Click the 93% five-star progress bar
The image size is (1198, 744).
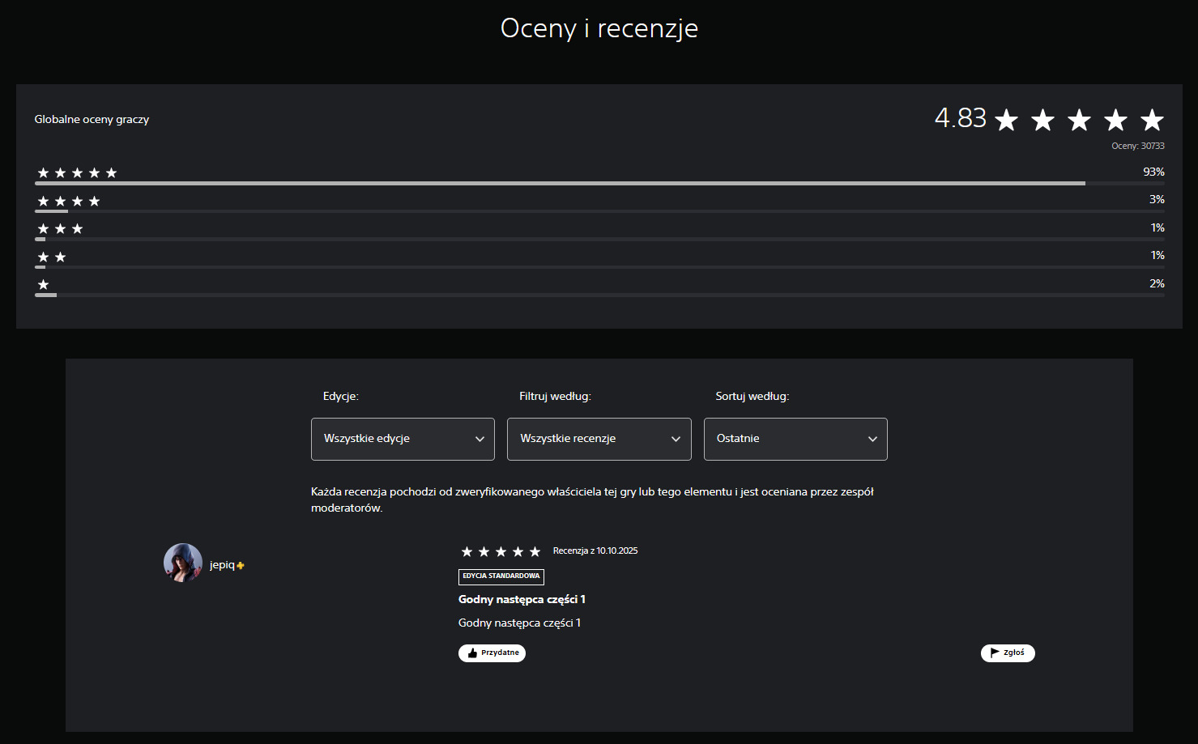point(559,184)
